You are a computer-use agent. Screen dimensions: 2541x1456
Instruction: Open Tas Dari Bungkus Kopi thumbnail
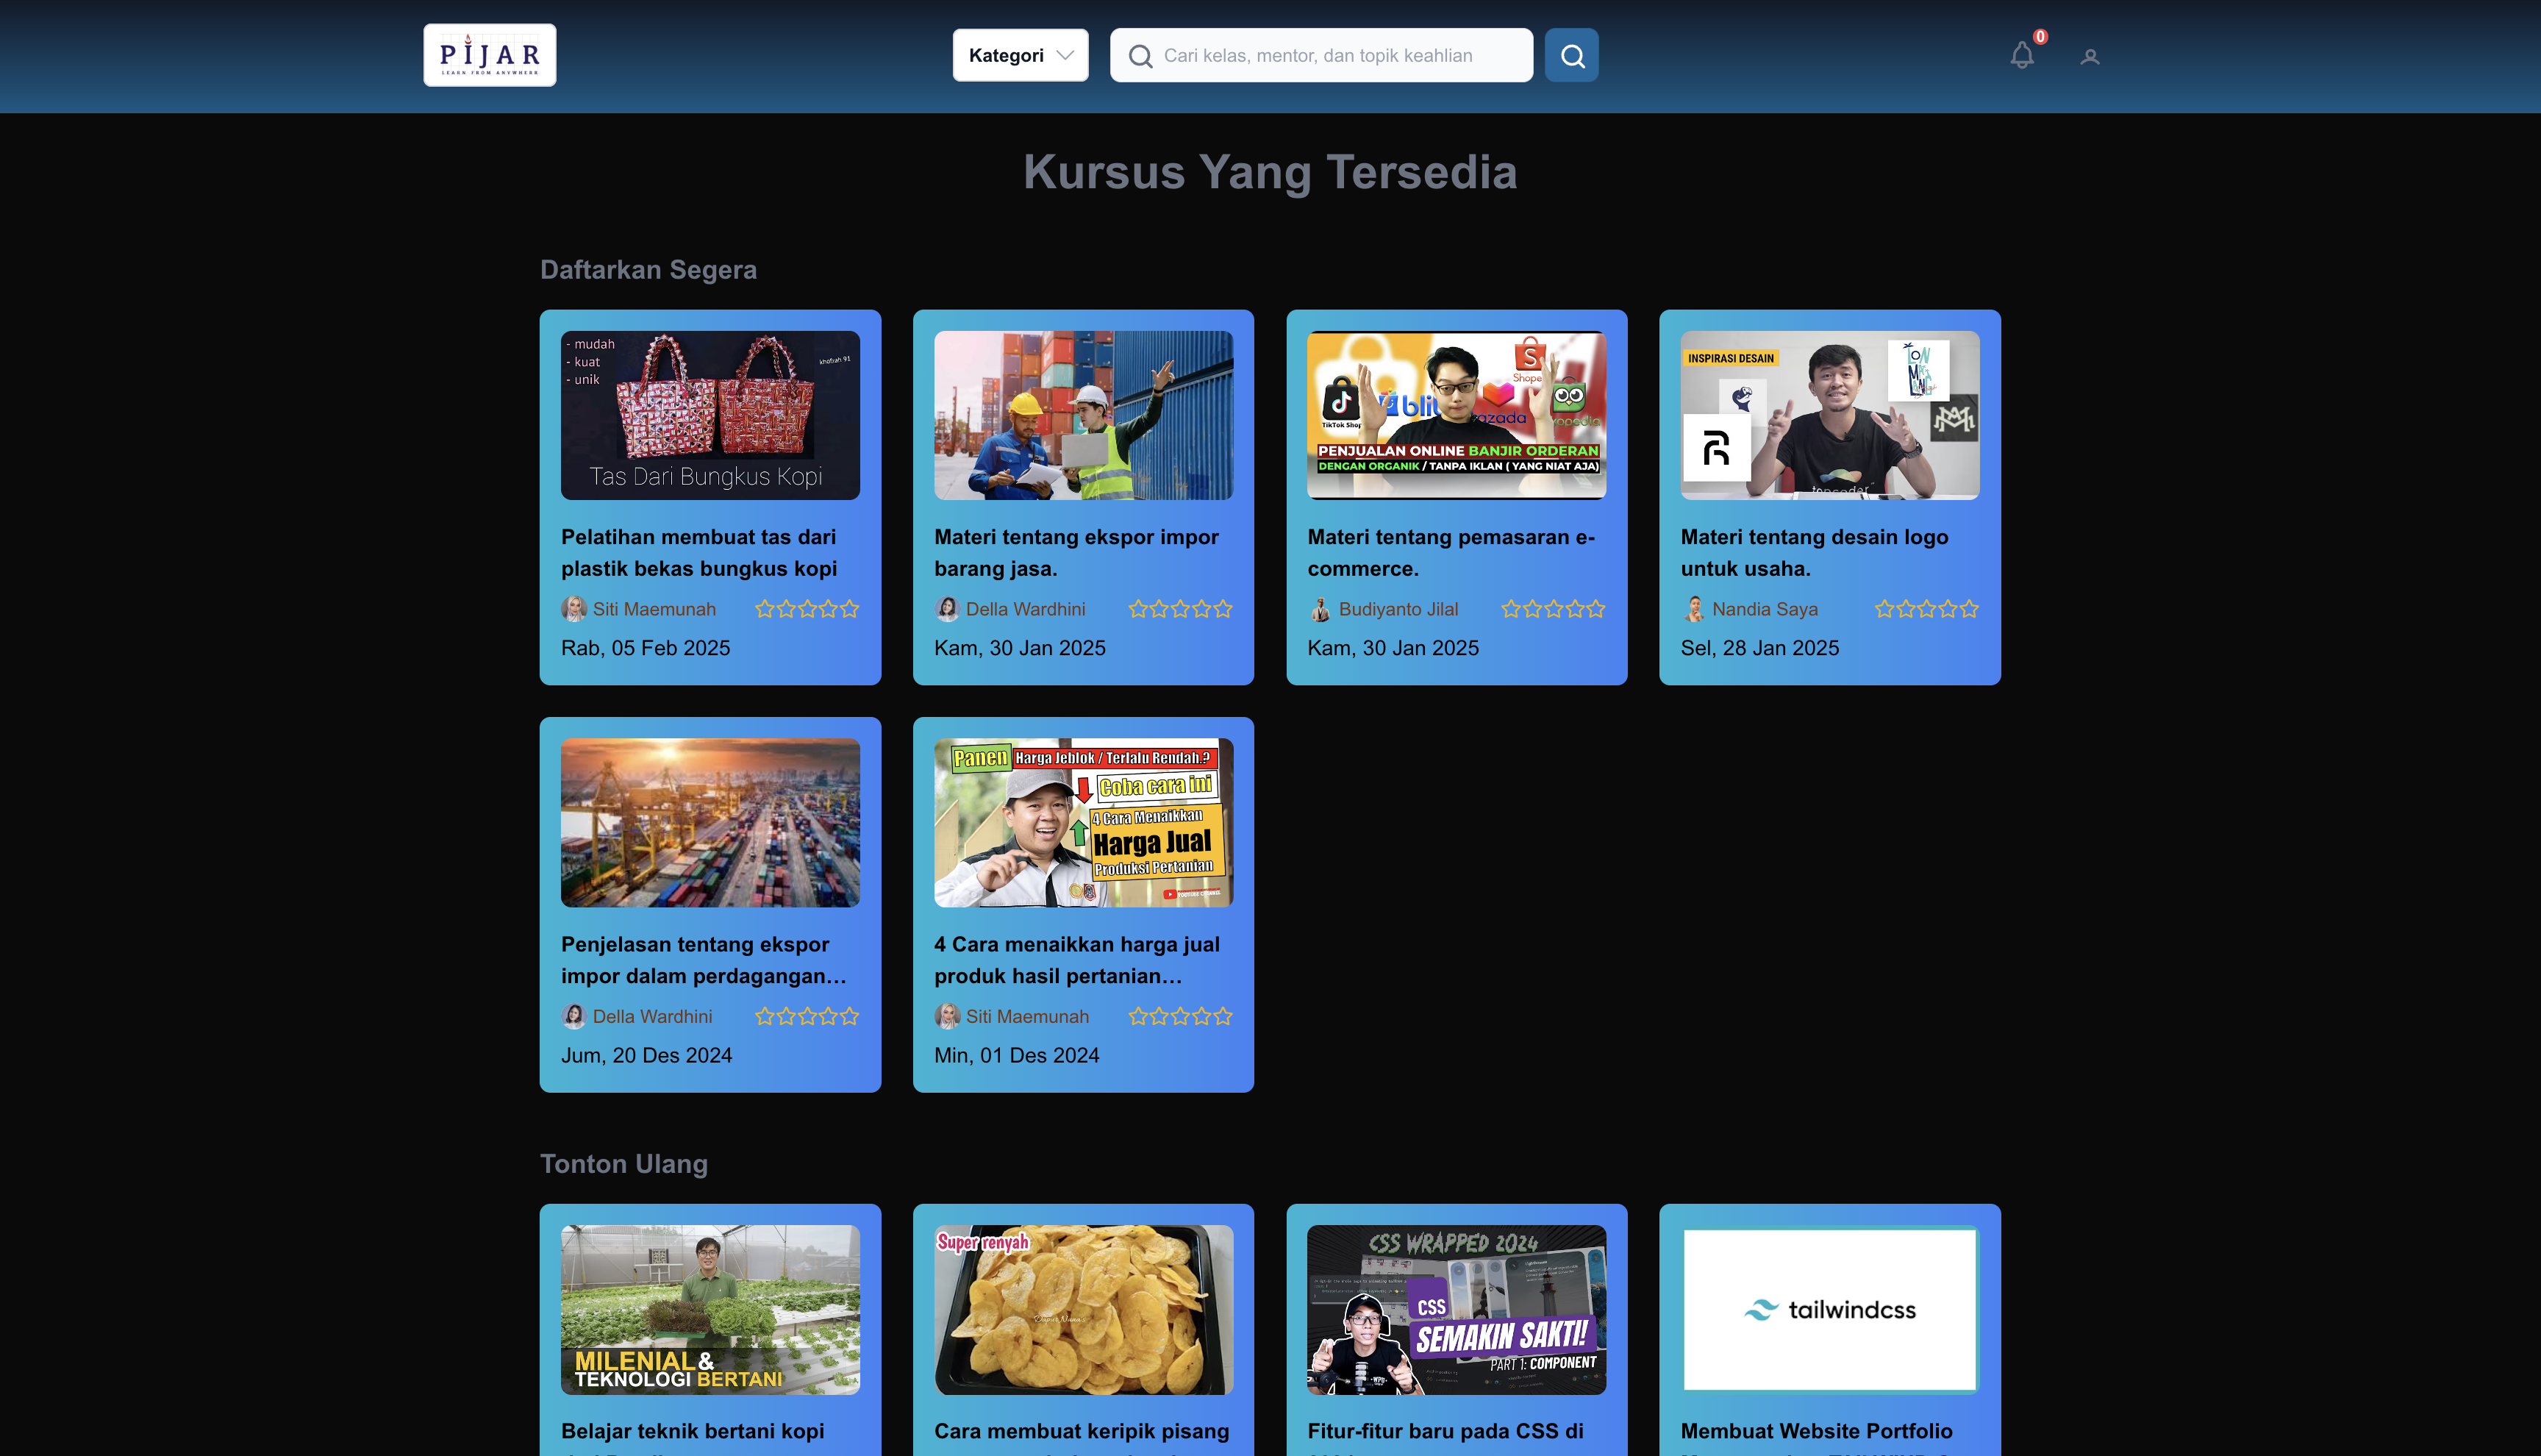[x=710, y=415]
